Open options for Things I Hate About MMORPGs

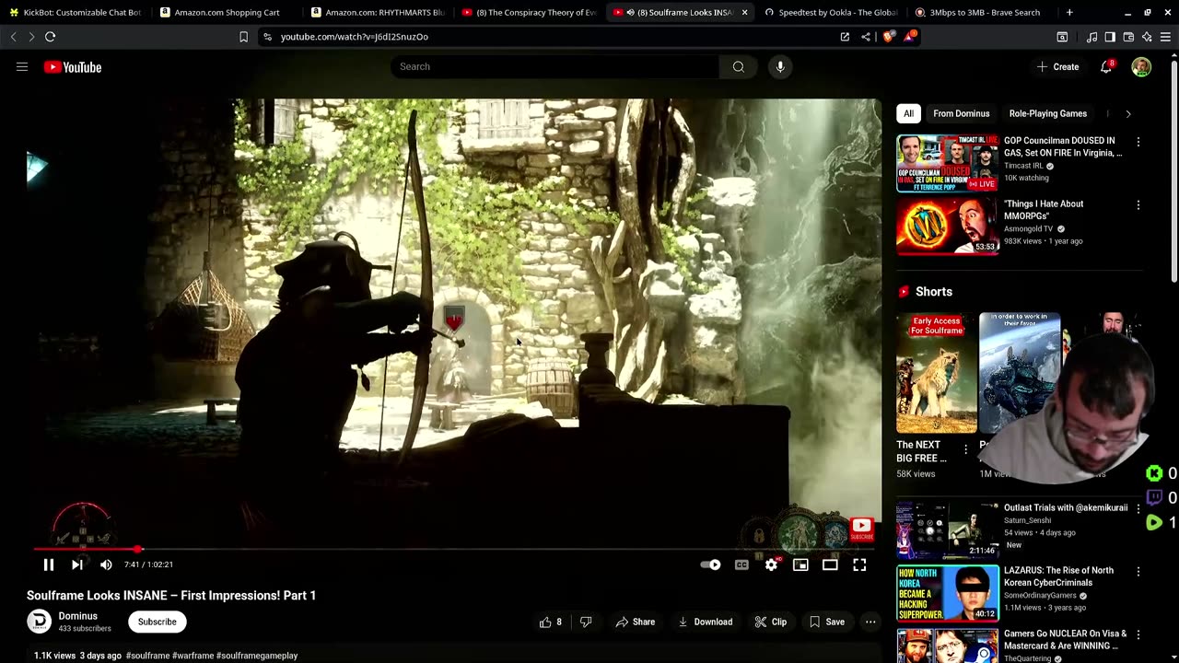[1138, 205]
